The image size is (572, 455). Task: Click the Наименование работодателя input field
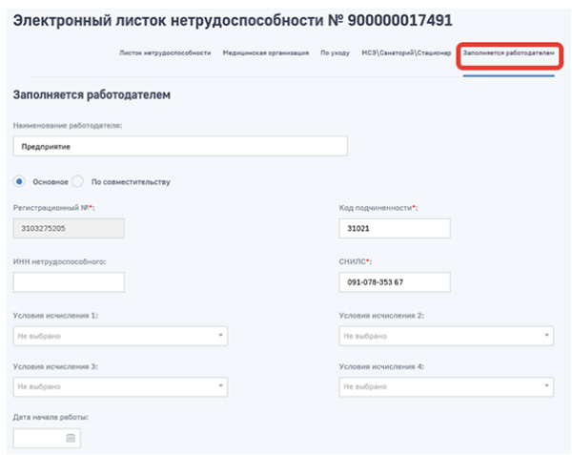(180, 147)
